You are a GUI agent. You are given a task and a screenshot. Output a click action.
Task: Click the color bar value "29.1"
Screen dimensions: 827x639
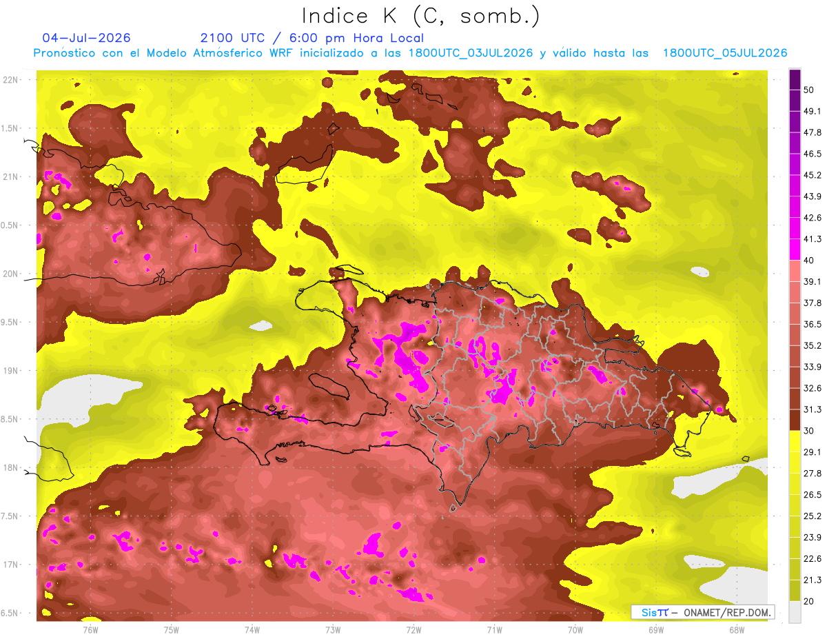coord(812,452)
